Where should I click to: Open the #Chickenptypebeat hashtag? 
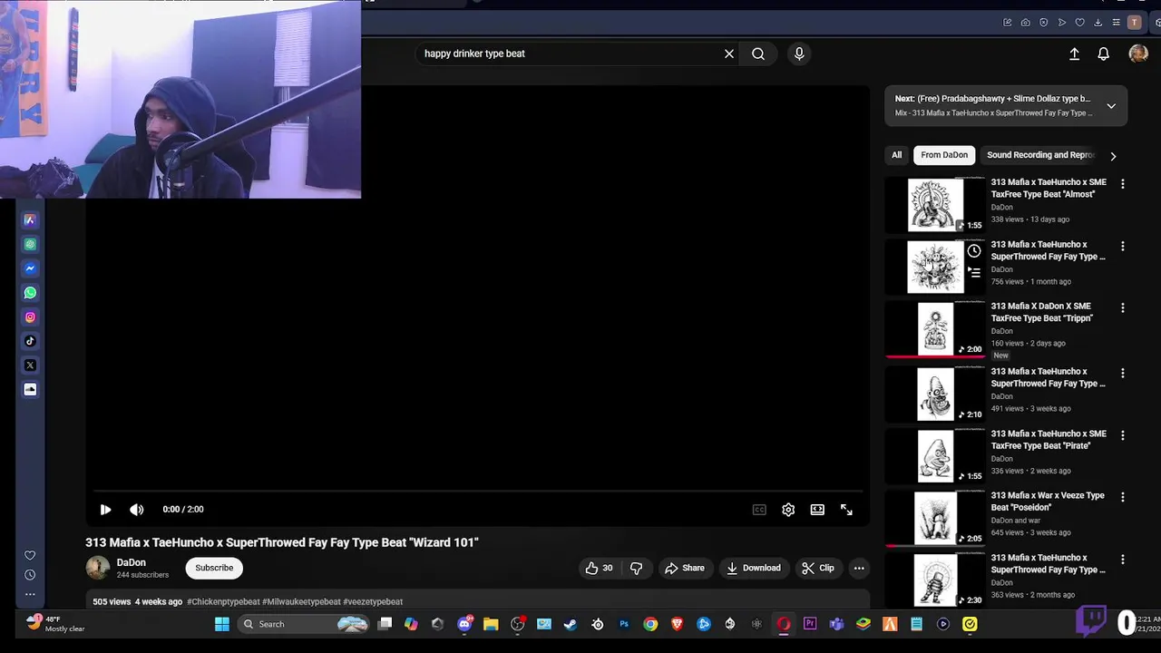(223, 601)
